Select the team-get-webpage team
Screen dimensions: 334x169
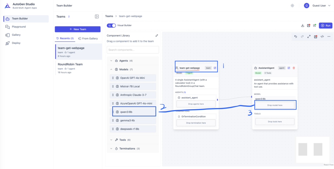pyautogui.click(x=78, y=52)
